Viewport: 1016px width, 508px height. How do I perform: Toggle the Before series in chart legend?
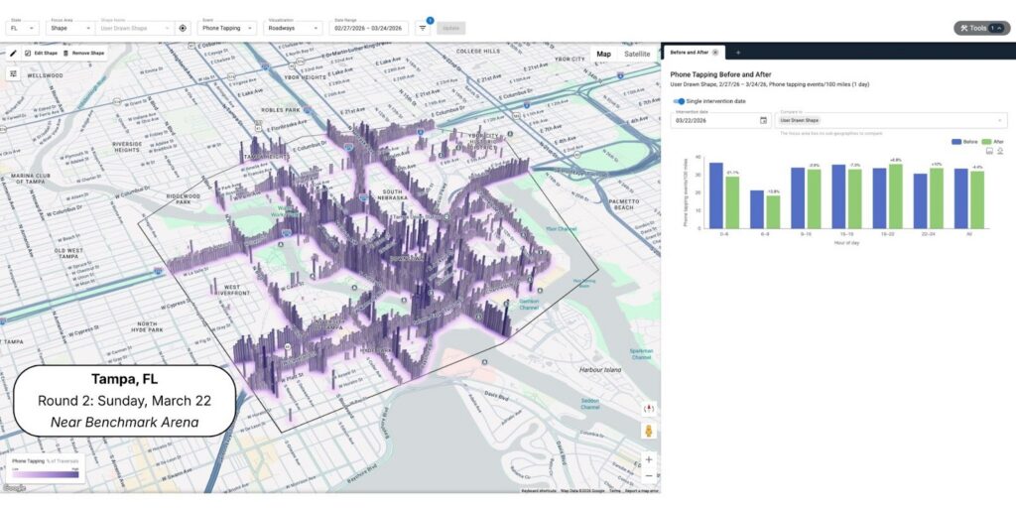point(961,142)
